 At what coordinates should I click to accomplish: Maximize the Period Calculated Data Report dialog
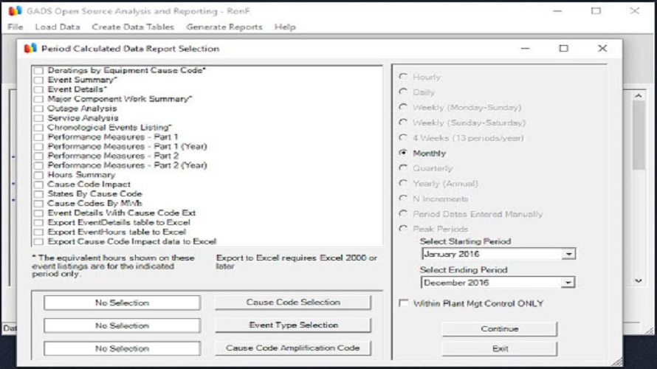[x=563, y=49]
